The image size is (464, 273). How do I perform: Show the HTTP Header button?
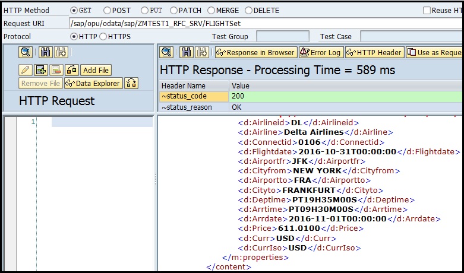point(374,52)
